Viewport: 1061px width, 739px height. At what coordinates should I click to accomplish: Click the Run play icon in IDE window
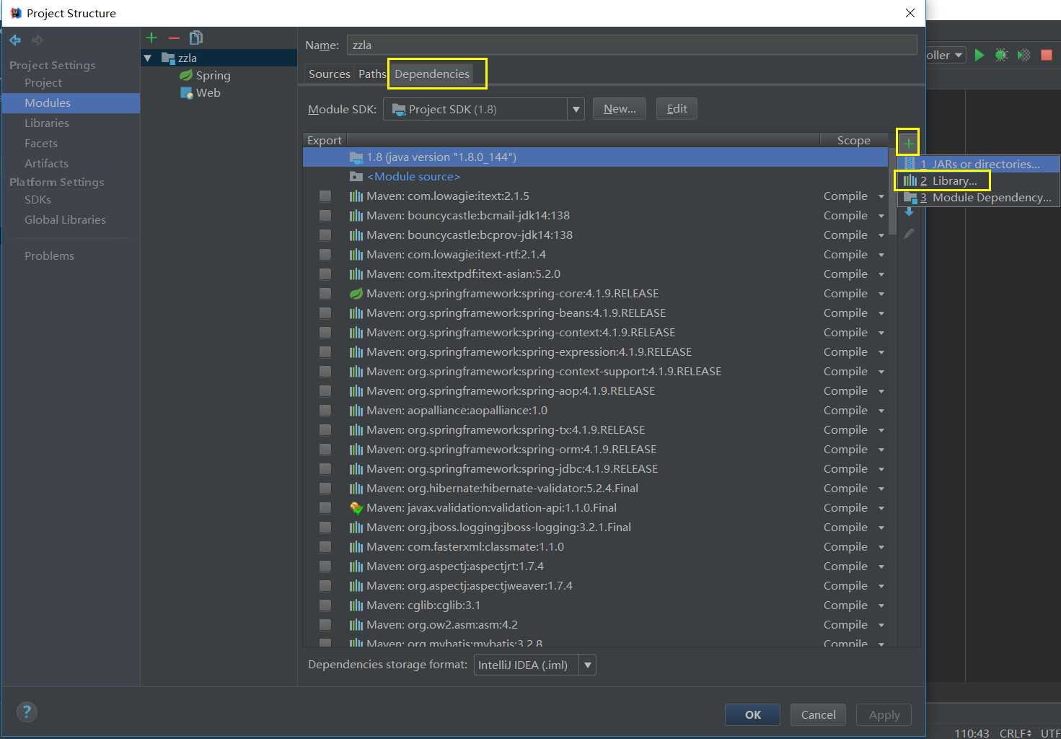(979, 55)
